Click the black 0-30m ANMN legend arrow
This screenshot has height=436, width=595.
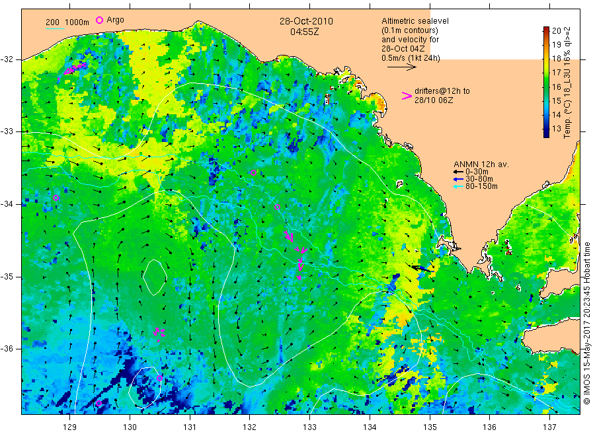coord(458,172)
